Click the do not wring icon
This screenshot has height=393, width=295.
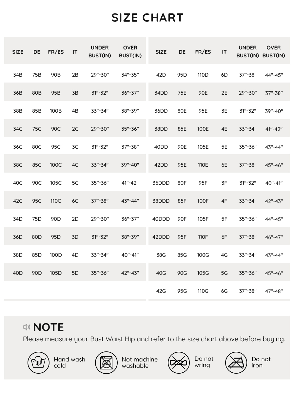[x=179, y=363]
